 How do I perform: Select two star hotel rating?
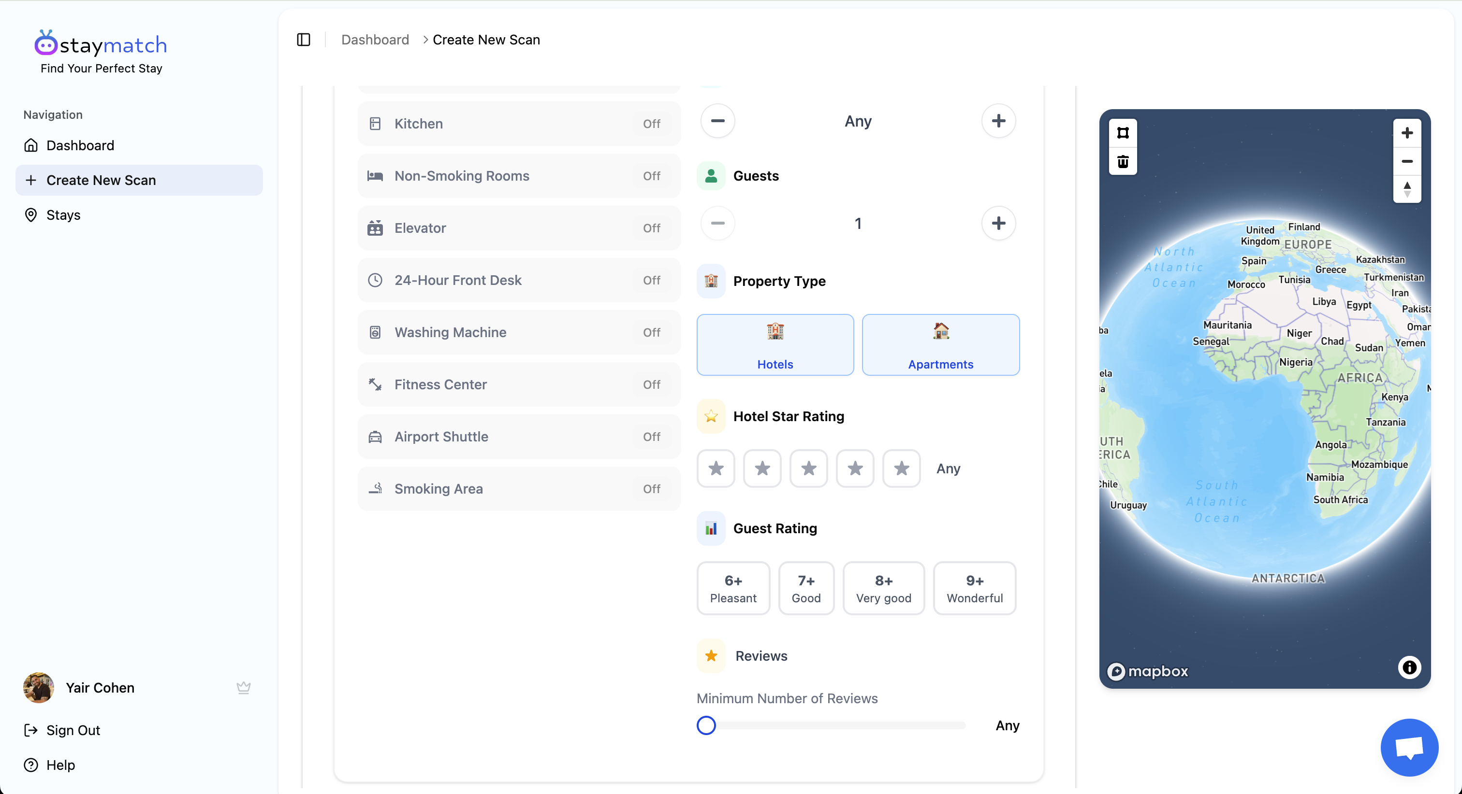pos(762,468)
